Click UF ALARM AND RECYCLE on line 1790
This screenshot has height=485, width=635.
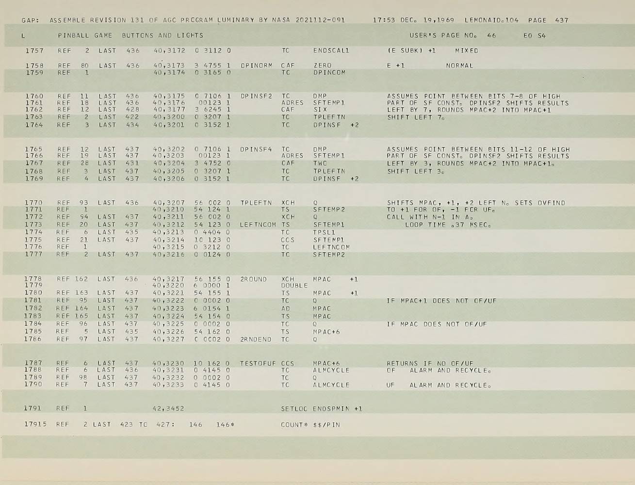click(x=439, y=386)
